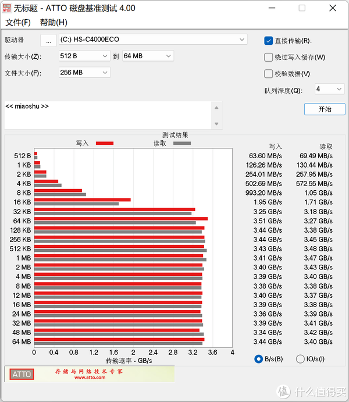Screen dimensions: 349x402
Task: Click the red 写入 legend swatch
Action: [x=105, y=143]
